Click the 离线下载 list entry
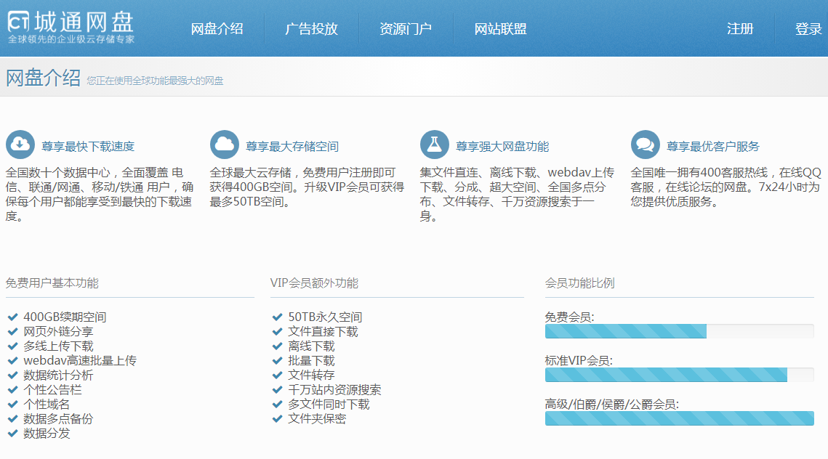Screen dimensions: 828x459 click(x=313, y=346)
